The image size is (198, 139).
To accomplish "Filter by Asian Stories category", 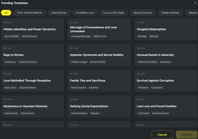I will click(x=59, y=13).
